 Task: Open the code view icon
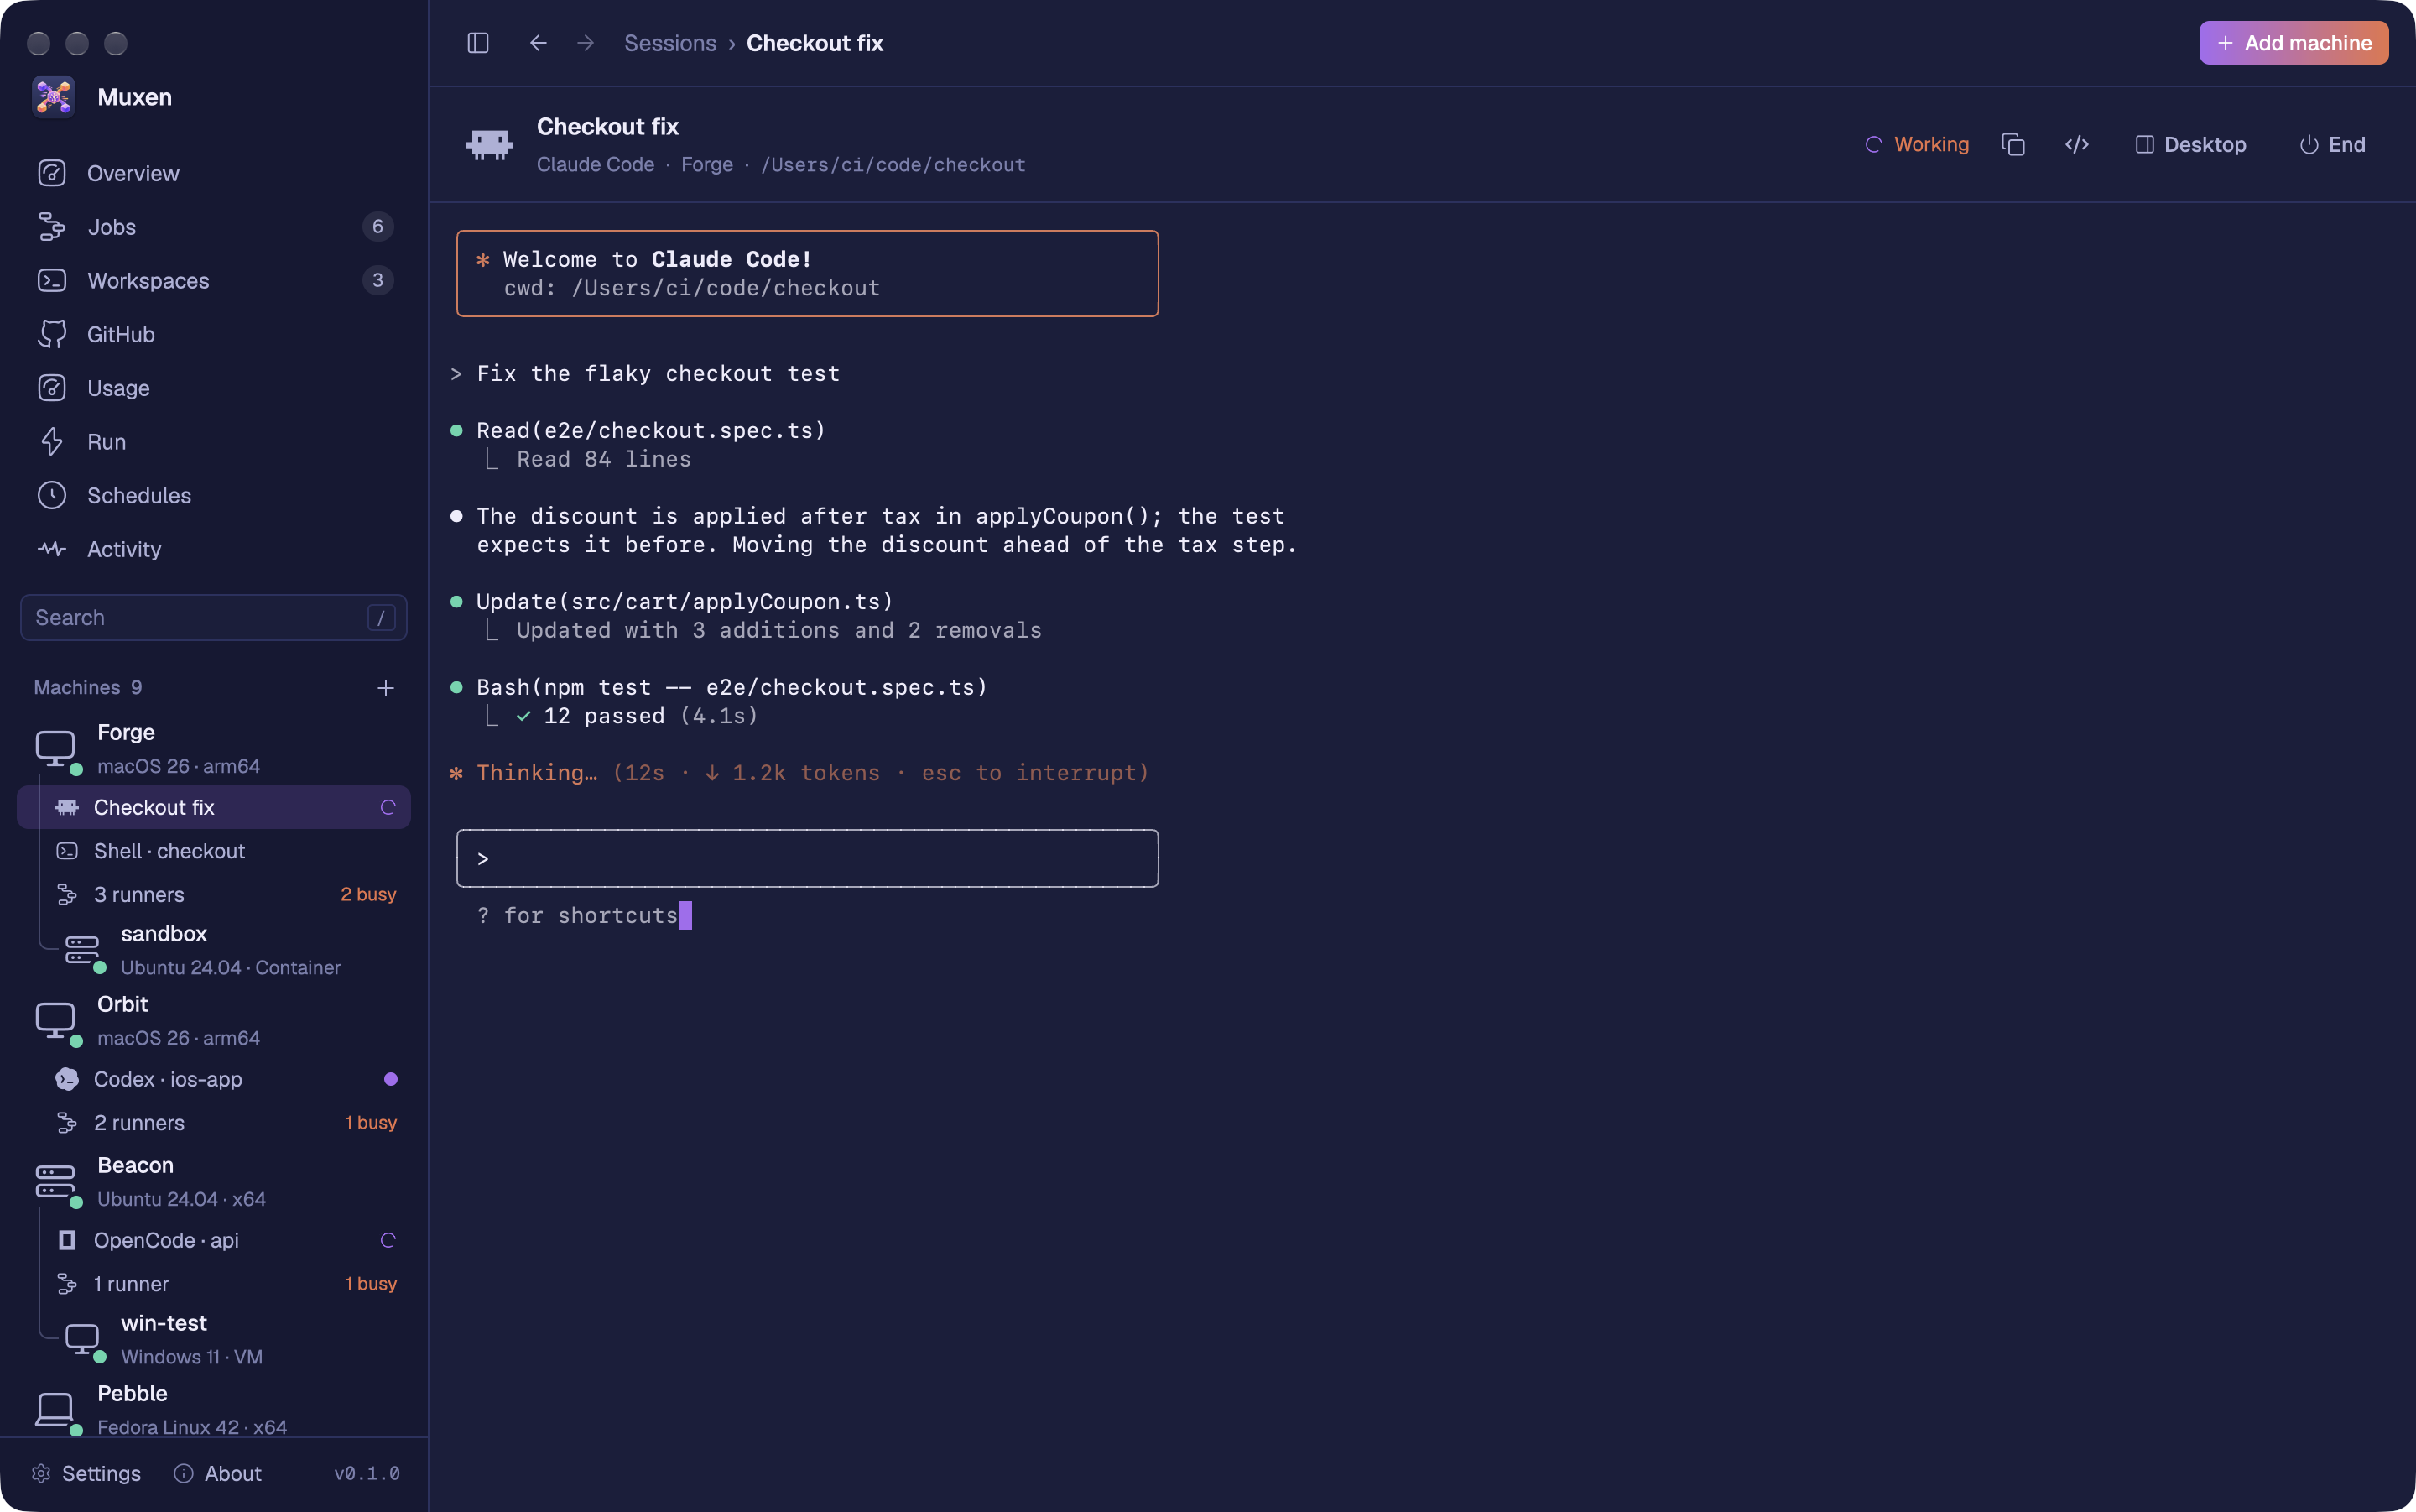[2077, 144]
